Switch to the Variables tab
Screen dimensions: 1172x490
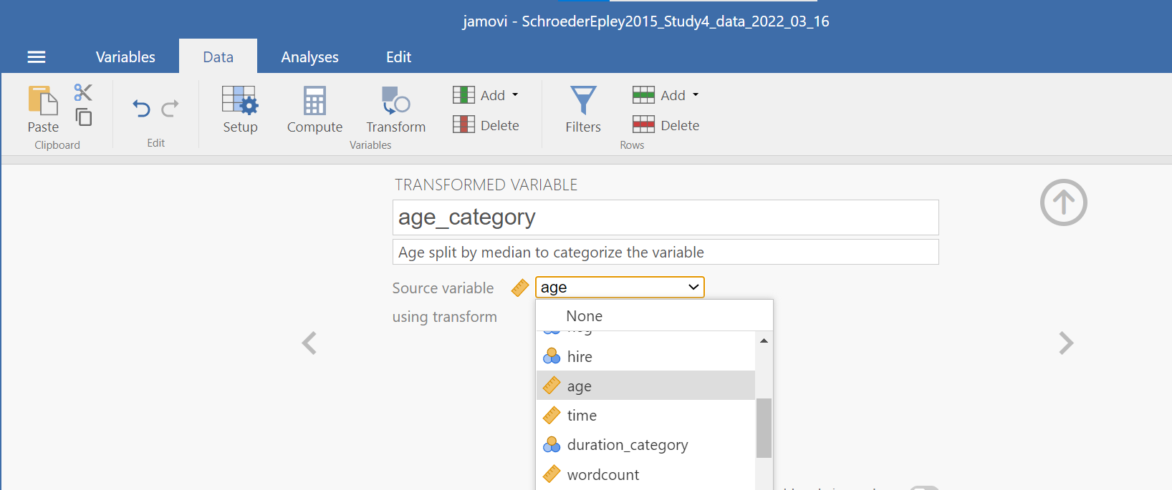[125, 57]
